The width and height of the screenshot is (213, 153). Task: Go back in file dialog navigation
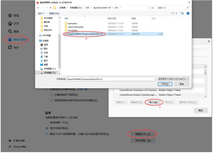(38, 8)
